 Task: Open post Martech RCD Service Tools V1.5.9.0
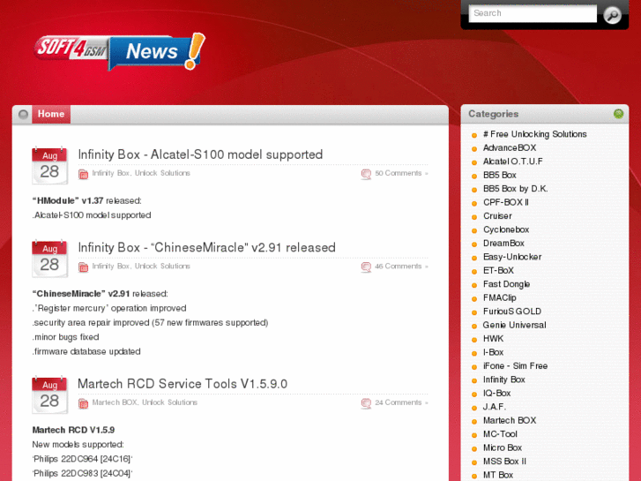point(183,384)
